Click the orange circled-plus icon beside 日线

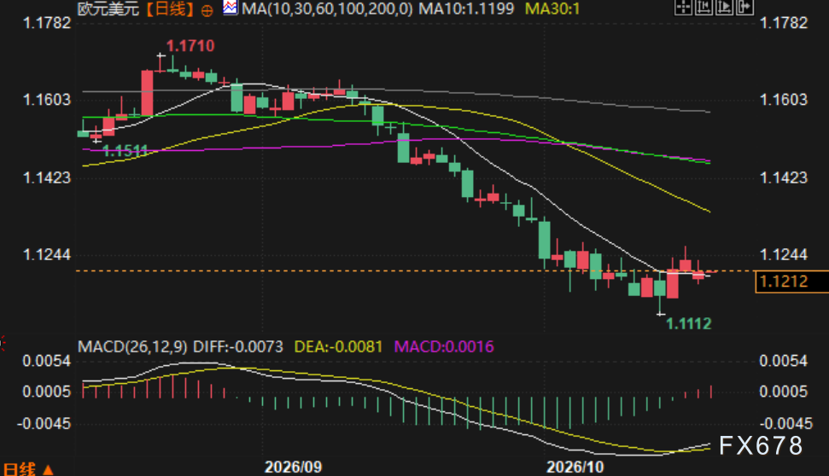(207, 10)
